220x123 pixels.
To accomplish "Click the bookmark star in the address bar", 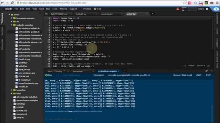I will coord(184,3).
